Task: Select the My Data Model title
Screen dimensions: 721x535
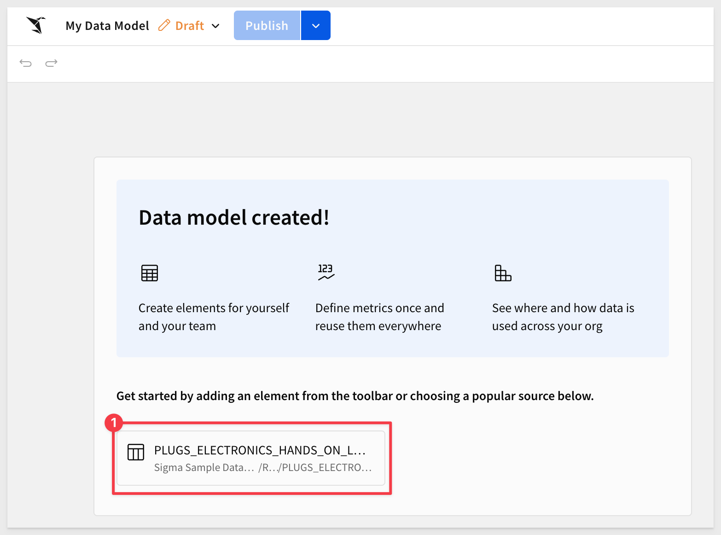Action: click(x=107, y=26)
